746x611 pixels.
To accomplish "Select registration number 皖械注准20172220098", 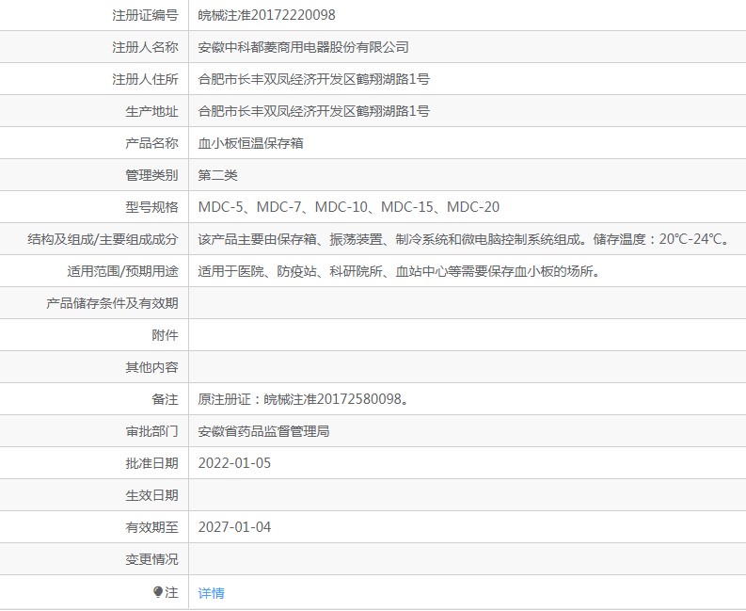I will 266,15.
